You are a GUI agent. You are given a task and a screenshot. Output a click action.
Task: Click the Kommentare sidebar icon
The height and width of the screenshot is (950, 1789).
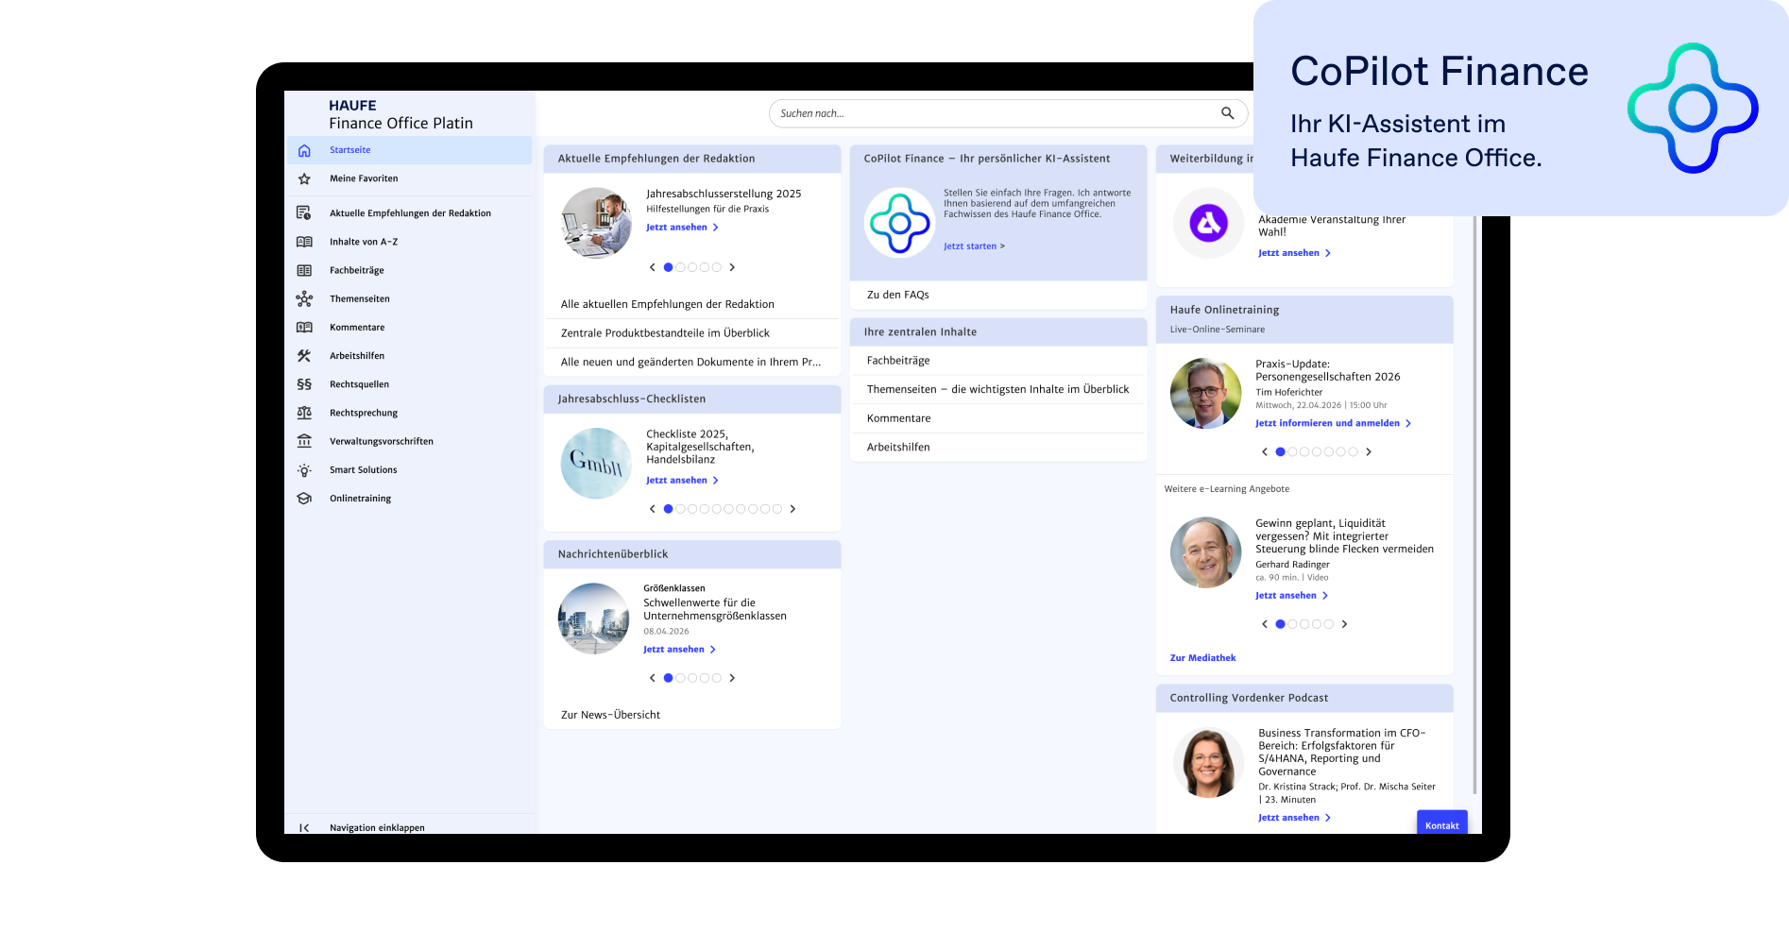(x=304, y=328)
